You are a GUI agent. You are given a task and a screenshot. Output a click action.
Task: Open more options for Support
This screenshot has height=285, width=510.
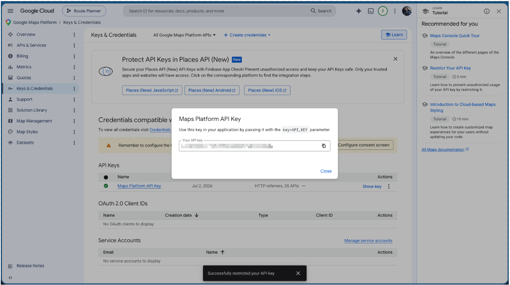(74, 100)
